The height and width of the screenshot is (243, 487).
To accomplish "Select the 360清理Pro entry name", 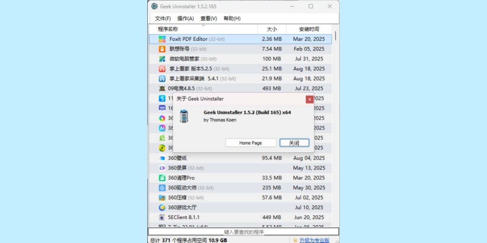I will (x=181, y=178).
